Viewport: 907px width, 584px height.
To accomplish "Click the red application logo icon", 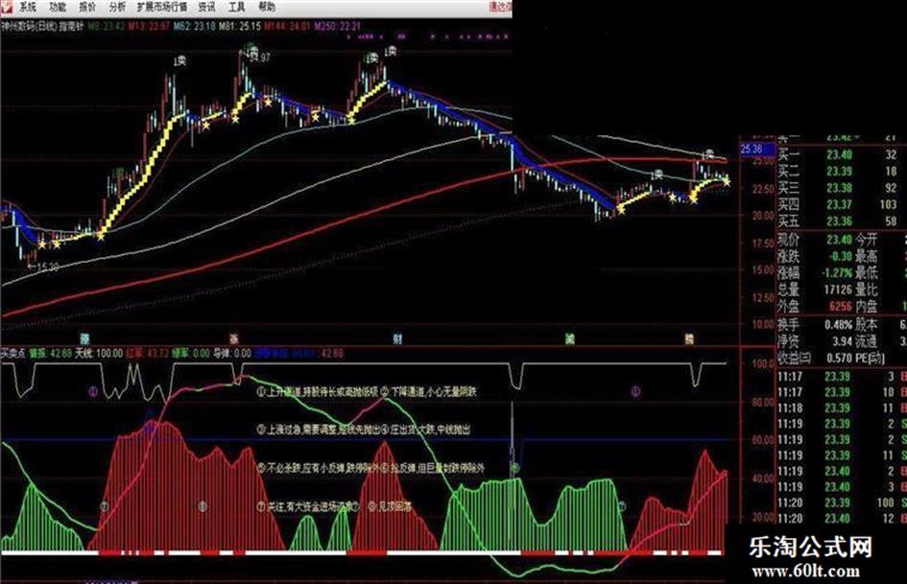I will click(7, 7).
